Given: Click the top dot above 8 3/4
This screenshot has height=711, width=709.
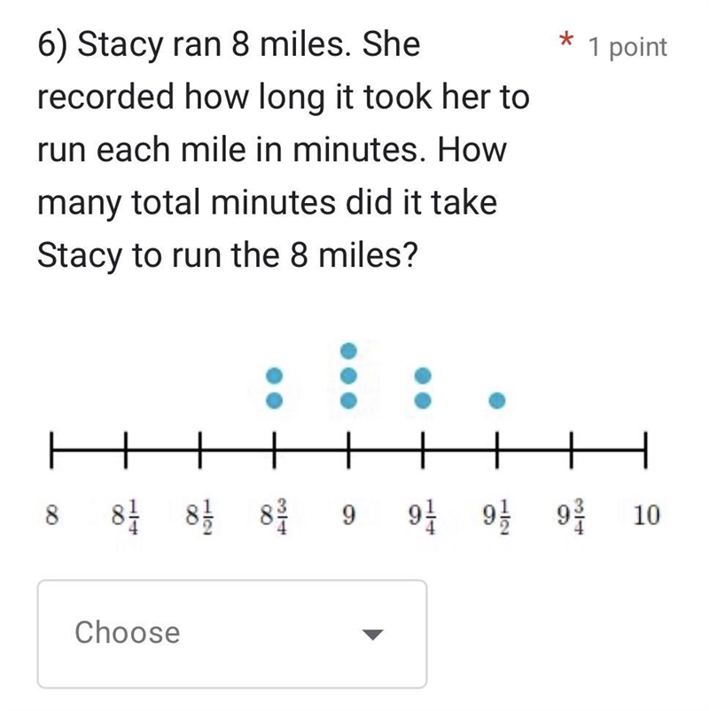Looking at the screenshot, I should click(x=274, y=376).
